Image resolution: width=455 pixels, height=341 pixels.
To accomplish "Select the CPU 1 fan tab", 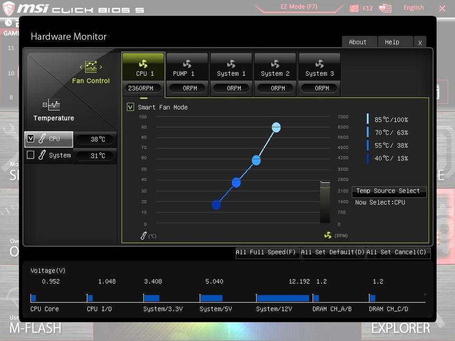I will pos(143,74).
